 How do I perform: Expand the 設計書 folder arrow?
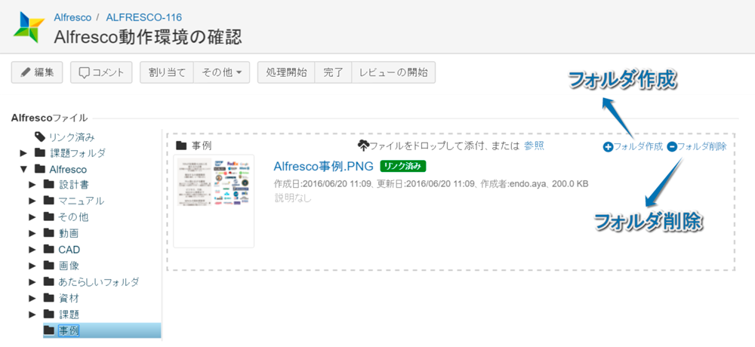(32, 185)
